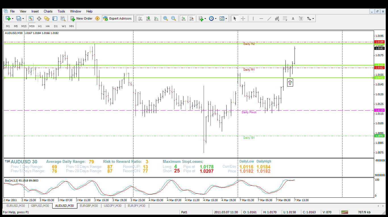The width and height of the screenshot is (388, 217).
Task: Add an indicator with the Indicators icon
Action: (x=201, y=18)
